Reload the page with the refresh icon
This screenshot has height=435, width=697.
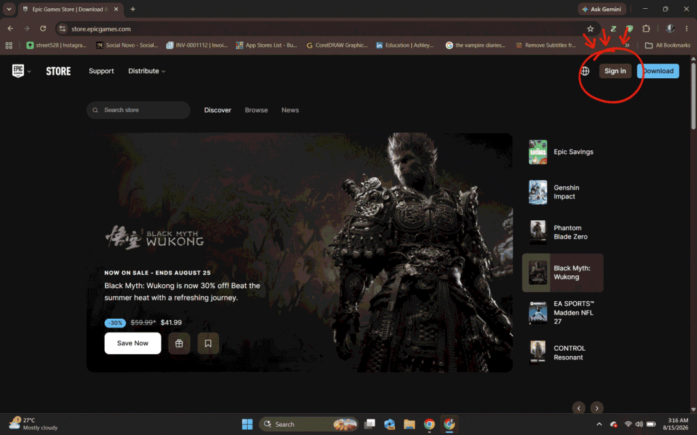point(43,29)
